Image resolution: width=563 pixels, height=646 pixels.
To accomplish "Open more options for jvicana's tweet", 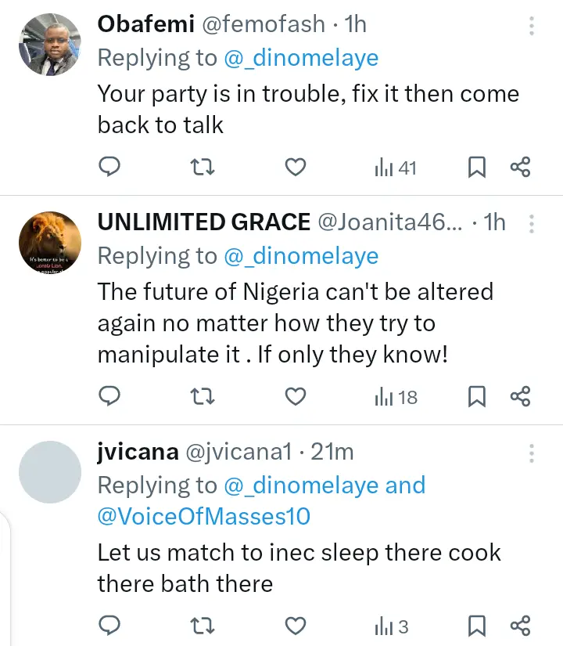I will point(532,453).
